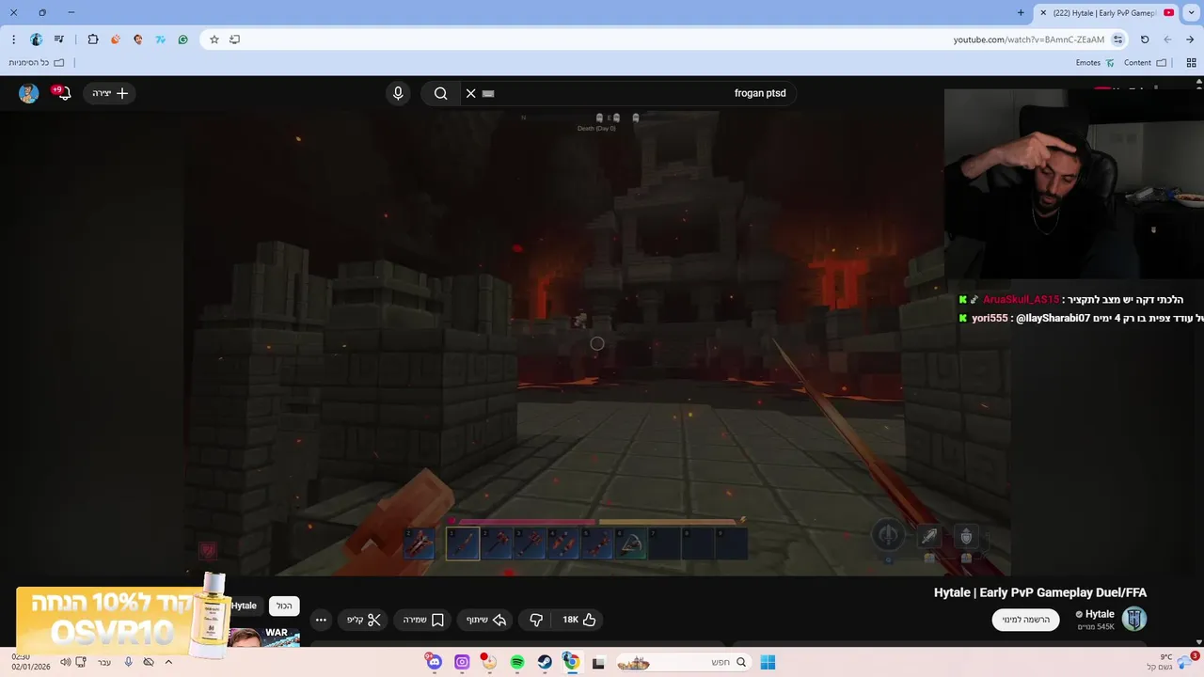The image size is (1204, 677).
Task: Switch to Chrome in the taskbar
Action: [x=571, y=662]
